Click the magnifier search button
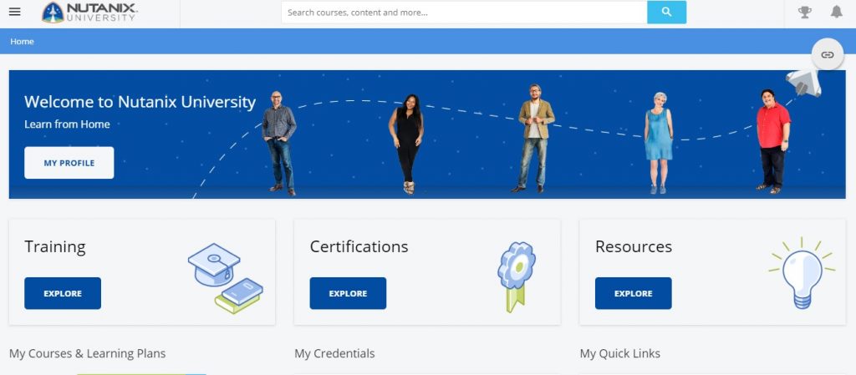 click(666, 12)
